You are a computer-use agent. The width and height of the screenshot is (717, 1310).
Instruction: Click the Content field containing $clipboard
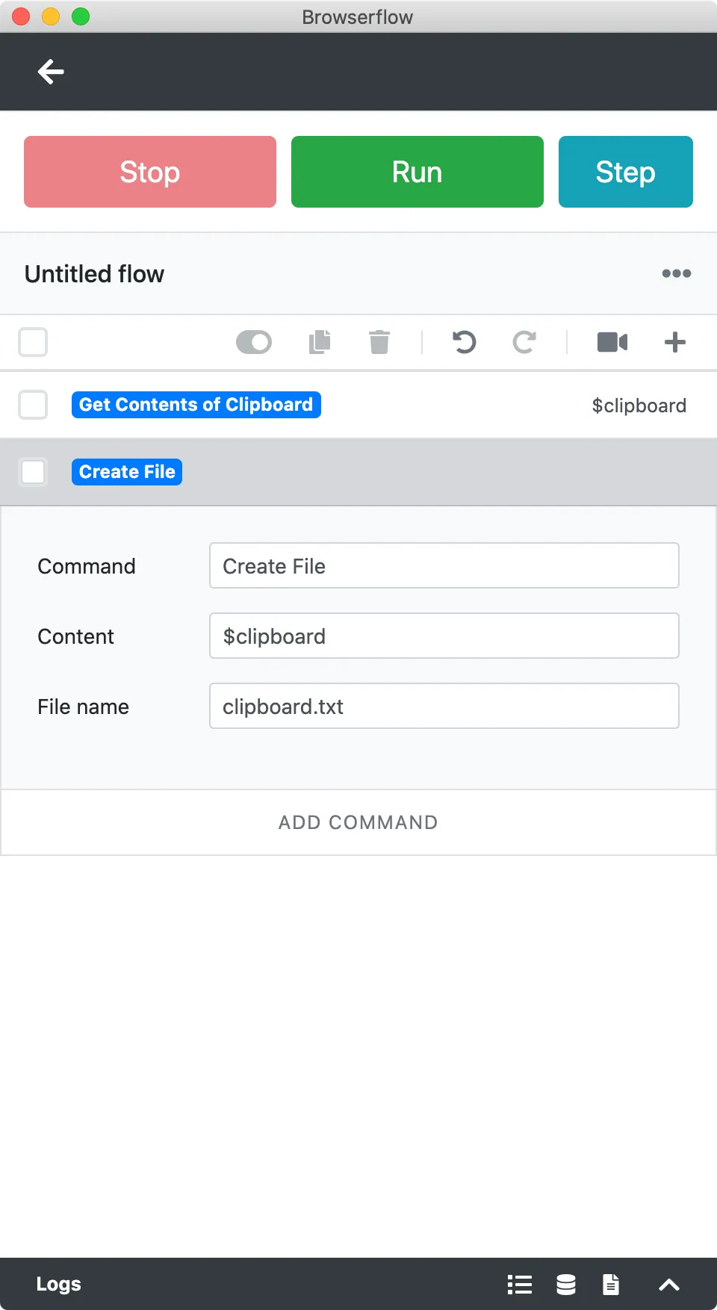click(x=444, y=636)
